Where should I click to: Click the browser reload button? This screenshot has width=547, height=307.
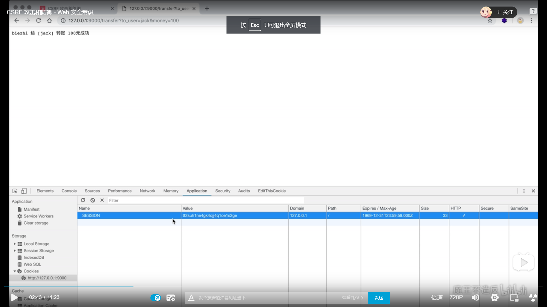pyautogui.click(x=38, y=20)
